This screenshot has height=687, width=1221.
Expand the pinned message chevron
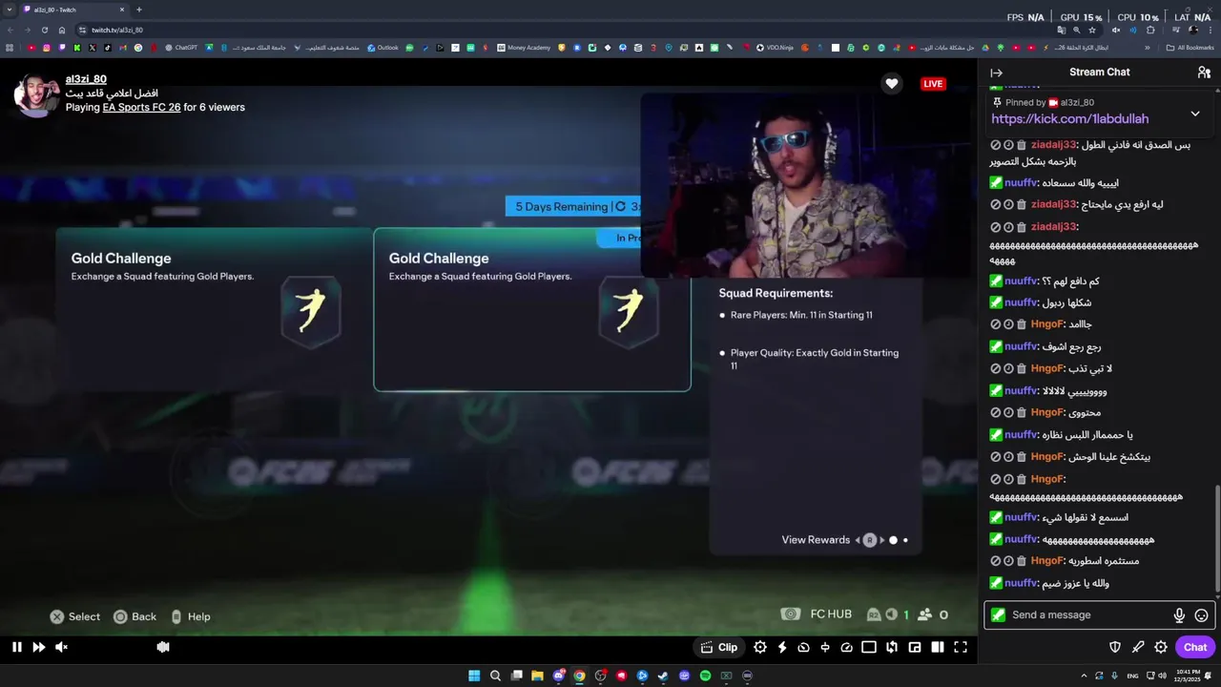1195,114
